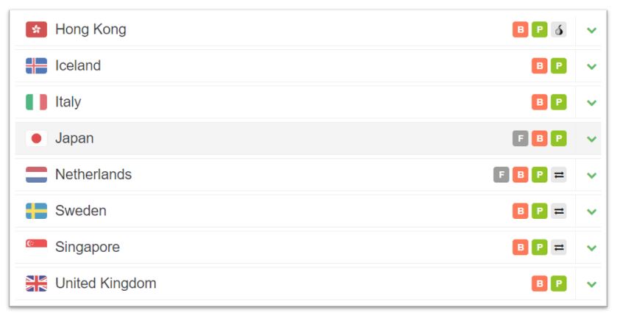The image size is (617, 318).
Task: Click the orange B badge for Iceland
Action: [540, 65]
